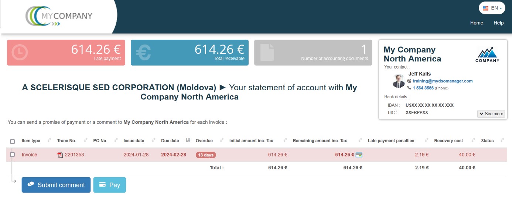Toggle the select-all checkbox in table header
The image size is (512, 201).
click(x=13, y=141)
